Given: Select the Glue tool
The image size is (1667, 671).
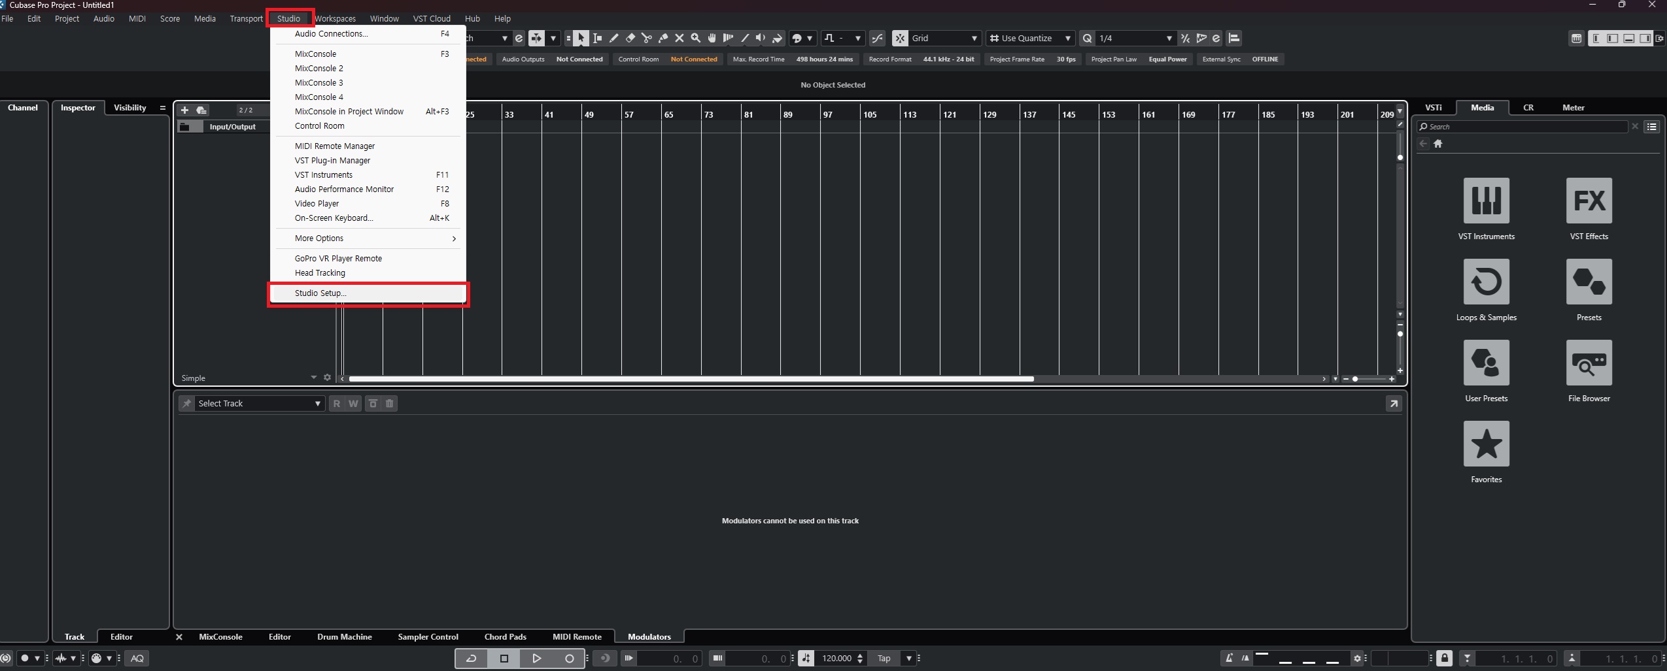Looking at the screenshot, I should [662, 38].
